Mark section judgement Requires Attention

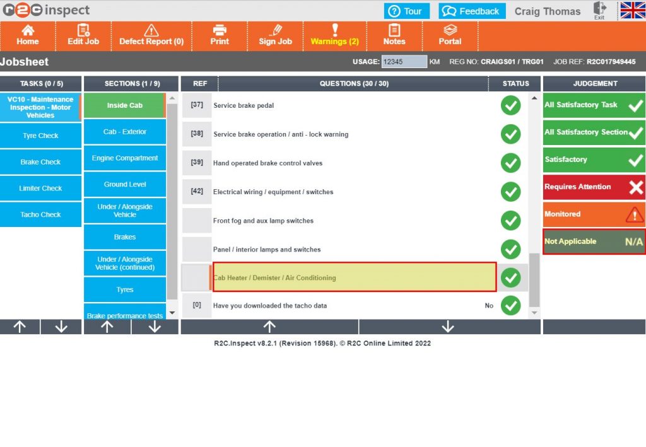point(593,187)
